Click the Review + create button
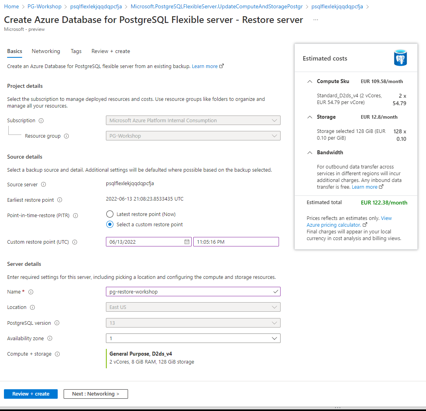 pos(30,394)
